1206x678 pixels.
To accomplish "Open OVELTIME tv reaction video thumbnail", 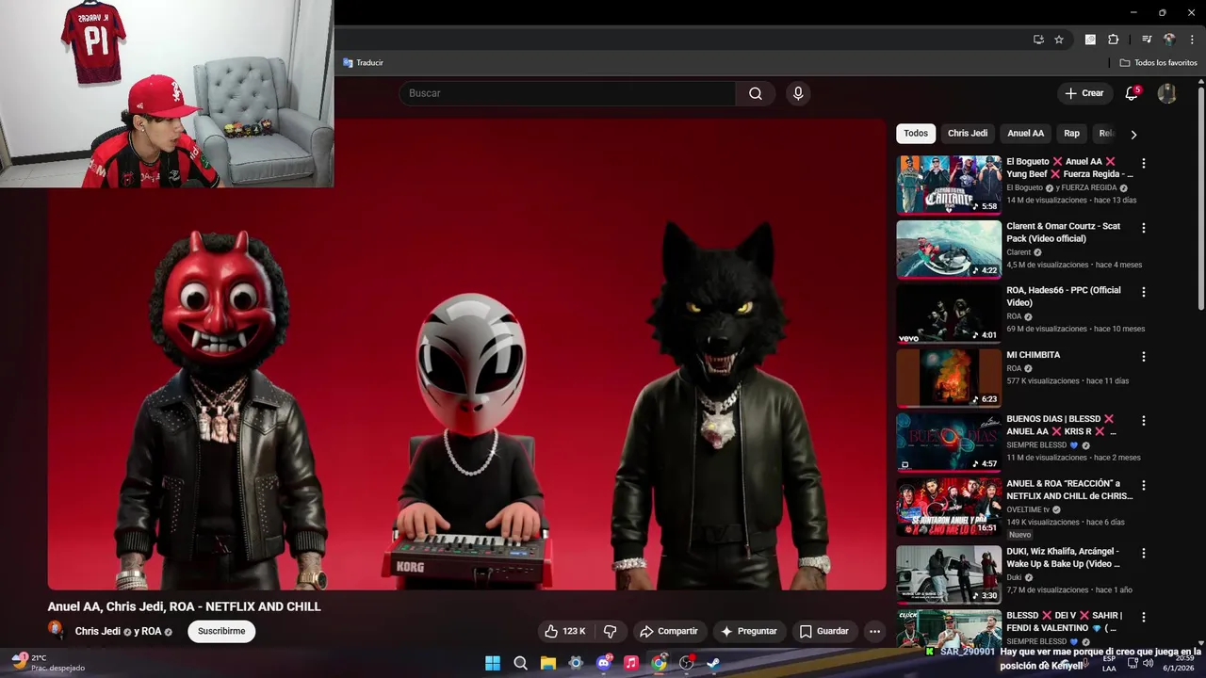I will coord(949,508).
